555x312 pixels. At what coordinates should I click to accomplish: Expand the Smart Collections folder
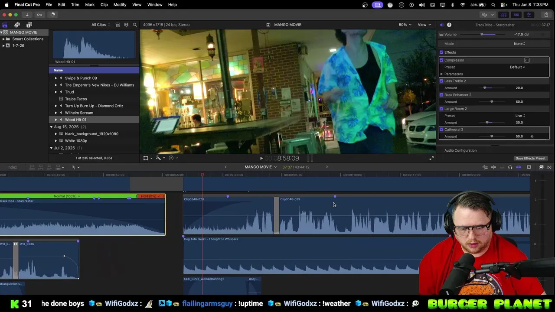coord(3,39)
